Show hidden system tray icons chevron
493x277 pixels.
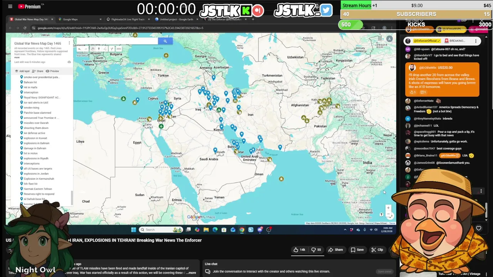pyautogui.click(x=345, y=230)
